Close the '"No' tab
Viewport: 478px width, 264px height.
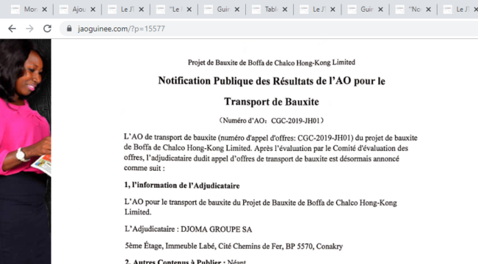click(x=429, y=10)
